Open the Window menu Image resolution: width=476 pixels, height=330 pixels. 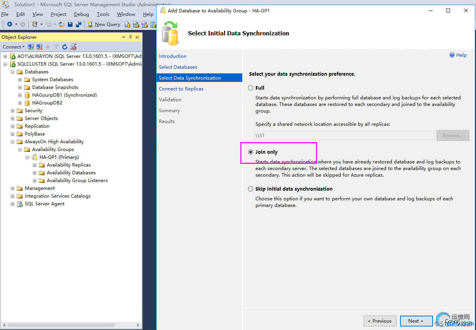pyautogui.click(x=126, y=14)
